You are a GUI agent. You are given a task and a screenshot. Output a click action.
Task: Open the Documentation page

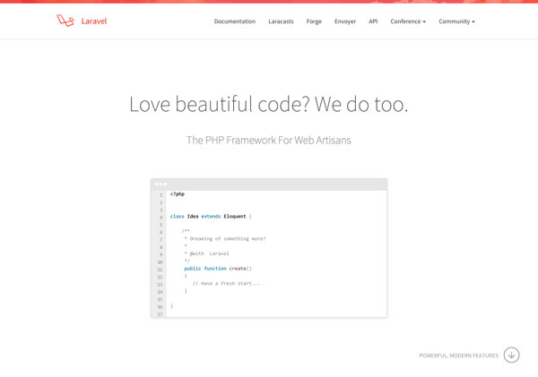click(x=234, y=21)
